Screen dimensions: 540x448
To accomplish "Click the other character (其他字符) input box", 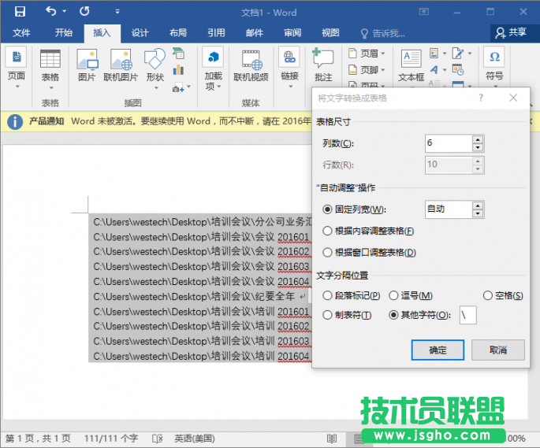I will tap(468, 315).
